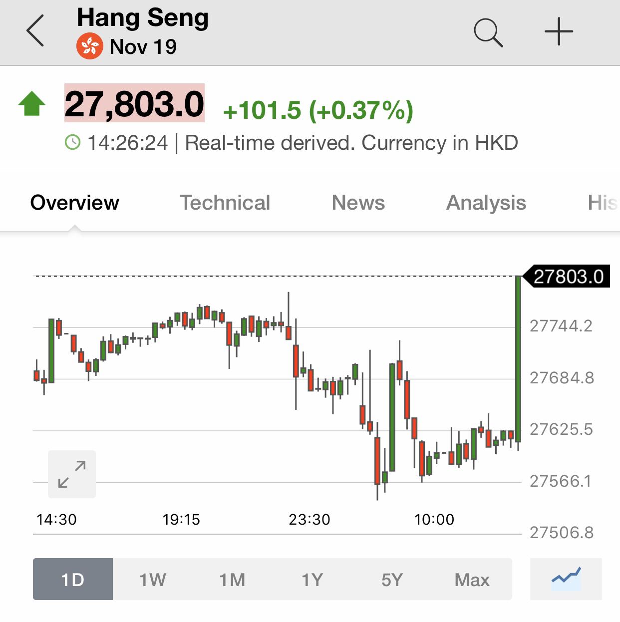Viewport: 620px width, 622px height.
Task: Tap the 10:00 time axis label
Action: point(434,520)
